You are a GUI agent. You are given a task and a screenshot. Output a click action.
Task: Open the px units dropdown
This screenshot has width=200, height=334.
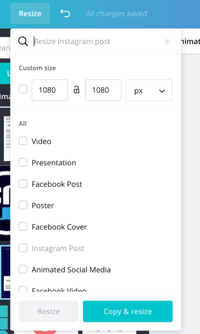[x=149, y=90]
